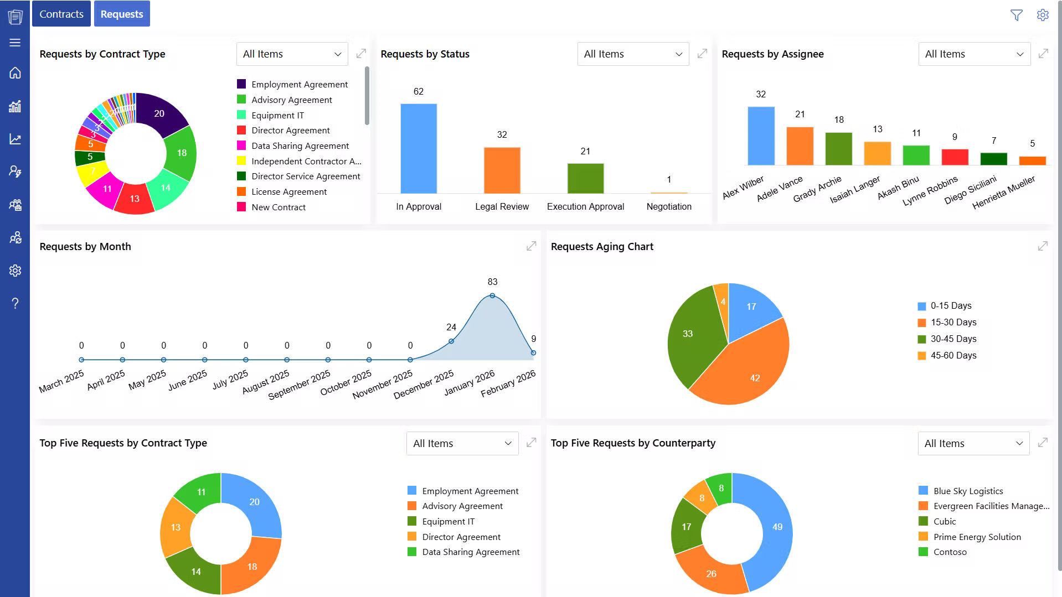1062x597 pixels.
Task: Click the user with lightning bolt sidebar icon
Action: pyautogui.click(x=15, y=172)
